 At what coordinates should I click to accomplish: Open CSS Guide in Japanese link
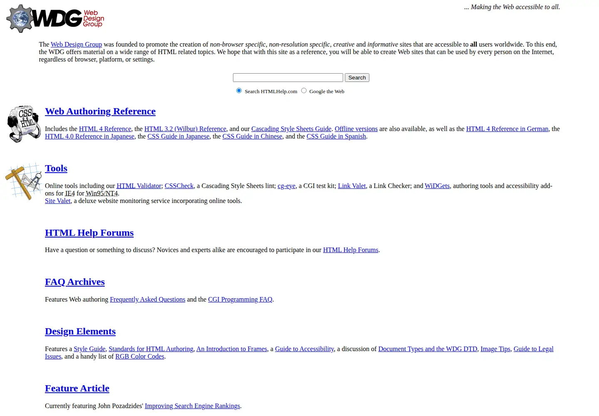(178, 136)
